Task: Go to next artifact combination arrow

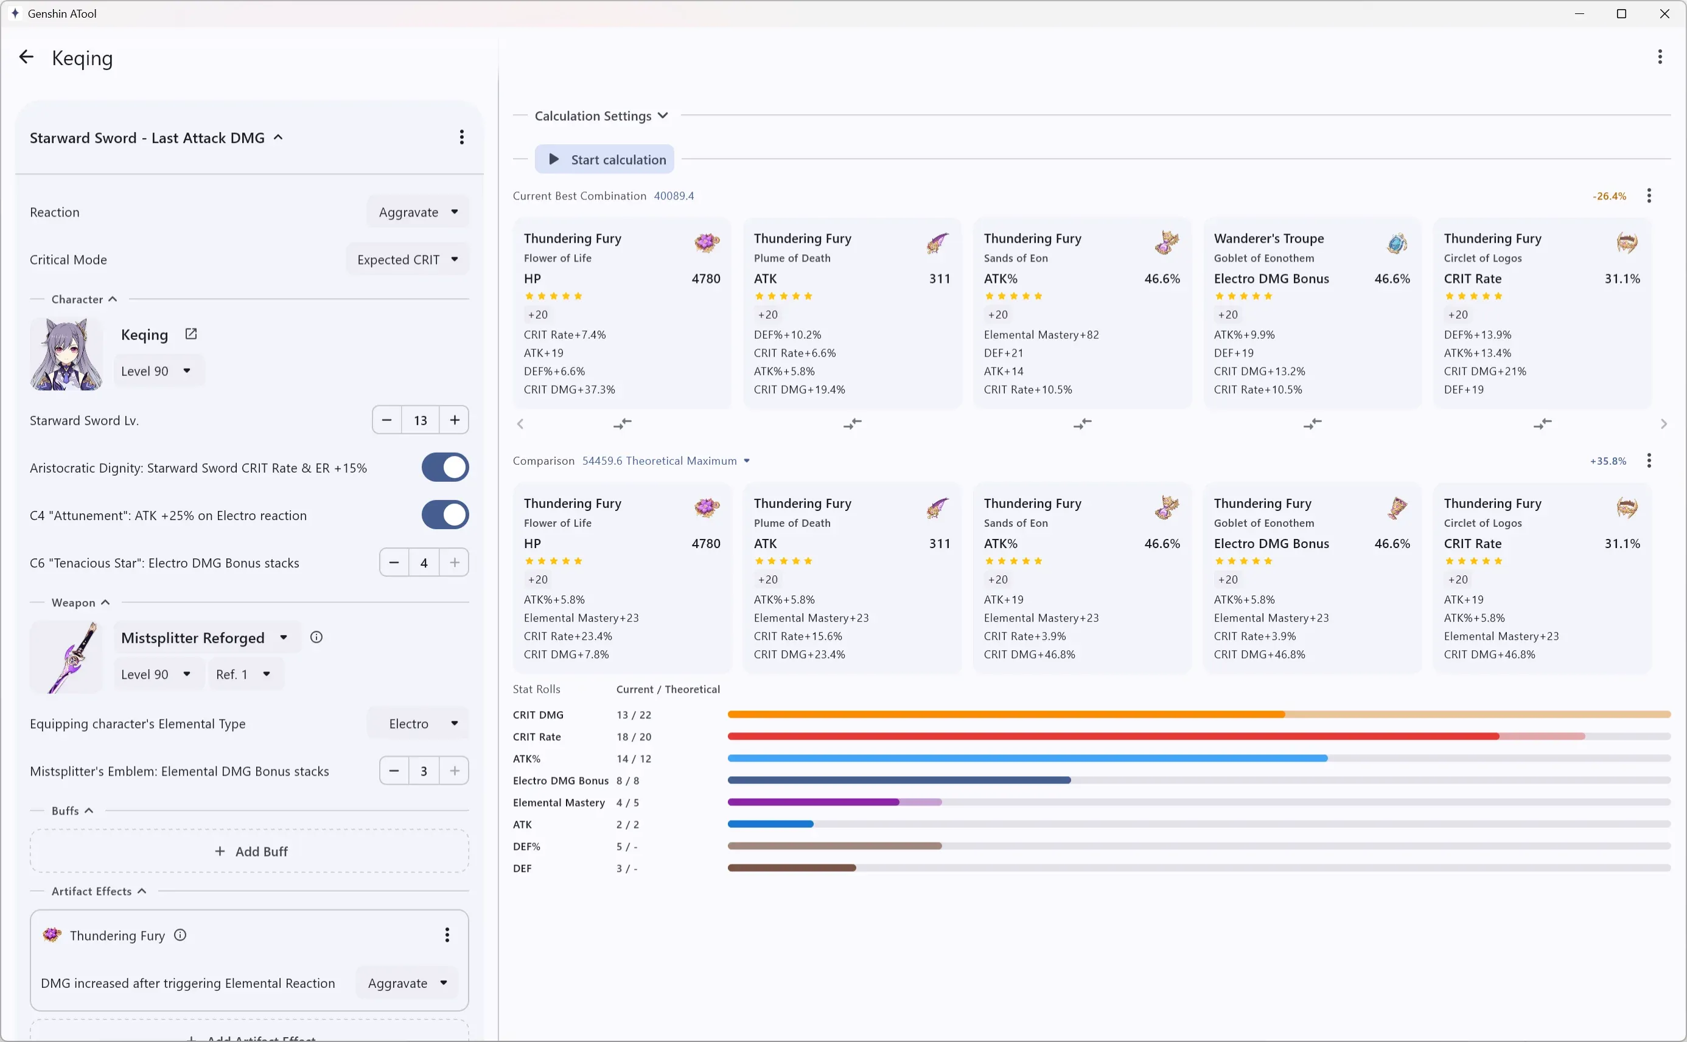Action: (x=1663, y=424)
